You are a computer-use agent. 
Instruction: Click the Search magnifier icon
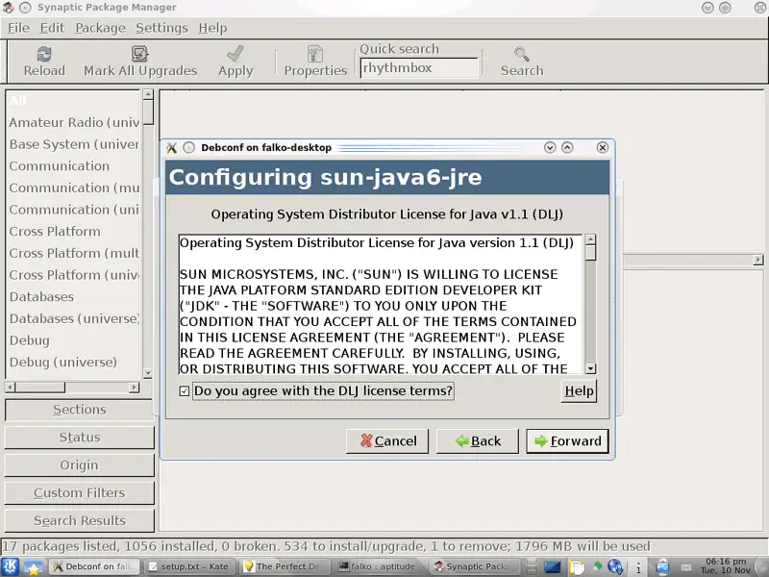click(x=521, y=54)
